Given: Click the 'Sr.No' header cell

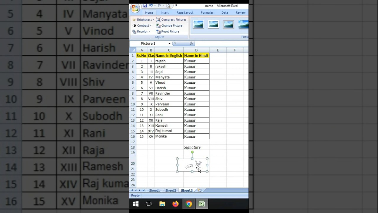Looking at the screenshot, I should point(142,56).
